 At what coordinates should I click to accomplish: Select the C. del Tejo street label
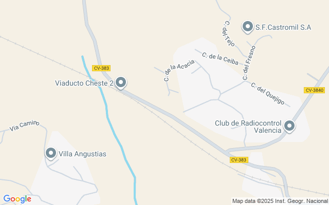coord(229,34)
